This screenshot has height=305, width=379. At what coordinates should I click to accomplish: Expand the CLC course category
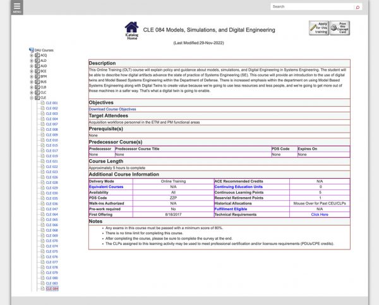[x=32, y=93]
